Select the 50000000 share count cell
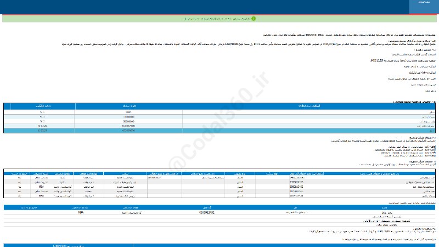 point(128,121)
